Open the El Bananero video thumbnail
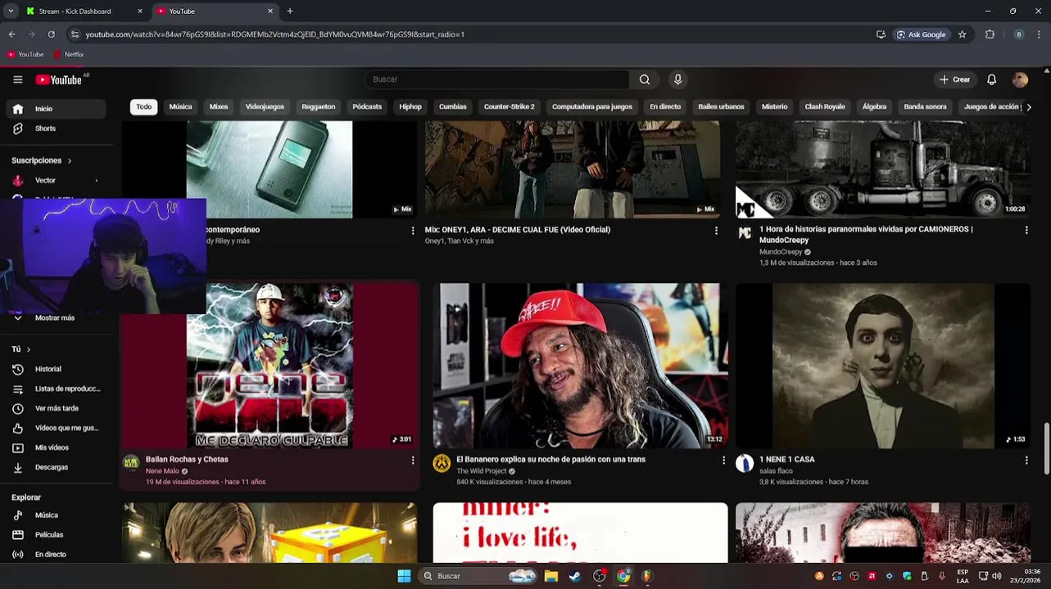The image size is (1051, 589). (580, 366)
